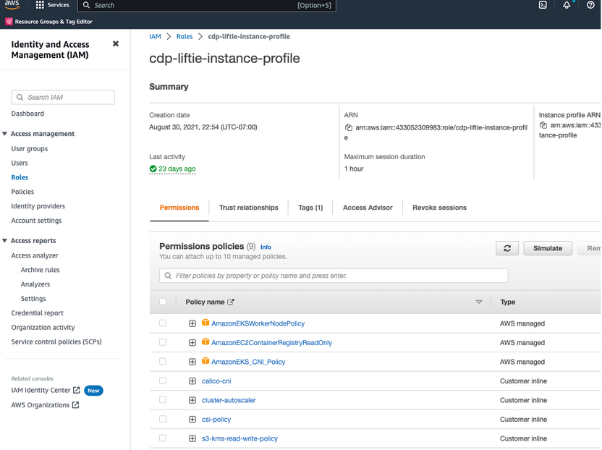Select the AmazonEKSWorkerNodePolicy checkbox
Viewport: 602px width, 450px height.
pyautogui.click(x=163, y=323)
